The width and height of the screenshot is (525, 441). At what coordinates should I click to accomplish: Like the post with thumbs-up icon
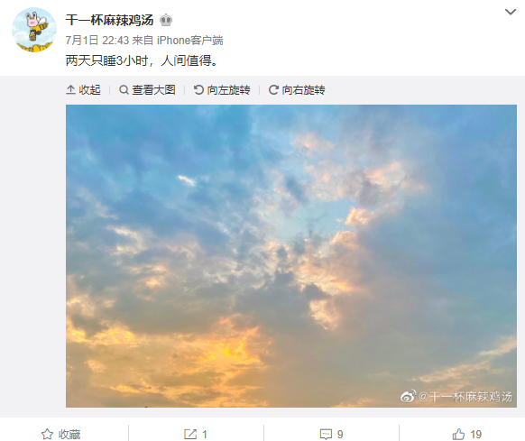[x=458, y=435]
